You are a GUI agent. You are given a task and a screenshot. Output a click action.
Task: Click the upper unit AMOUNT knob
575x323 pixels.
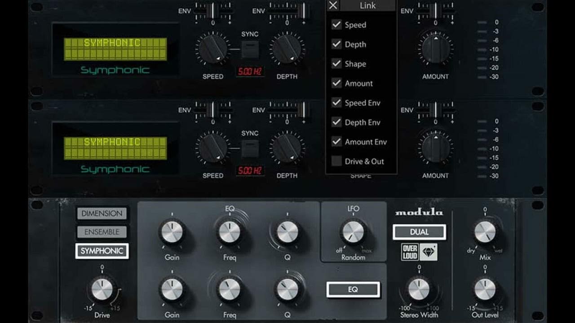435,48
